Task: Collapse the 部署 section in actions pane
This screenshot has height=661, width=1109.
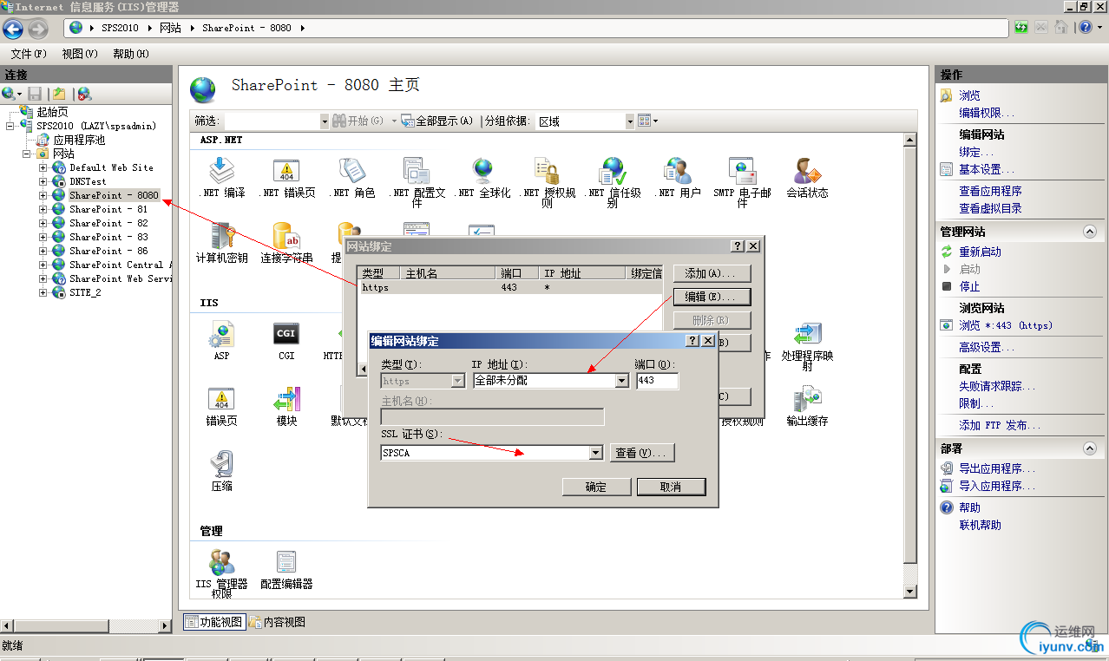Action: click(x=1090, y=448)
